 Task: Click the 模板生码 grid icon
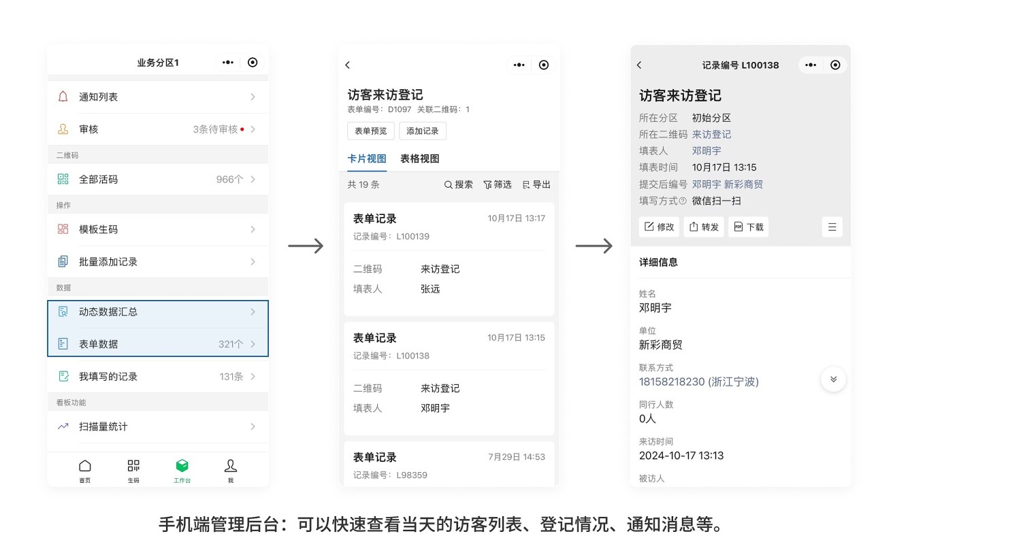pos(63,229)
